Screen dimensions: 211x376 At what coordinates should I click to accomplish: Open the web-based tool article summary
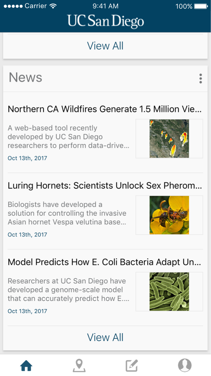[x=69, y=137]
